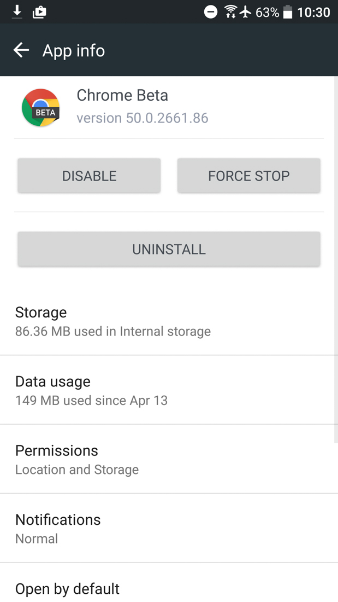
Task: Tap the App info title
Action: click(x=74, y=50)
